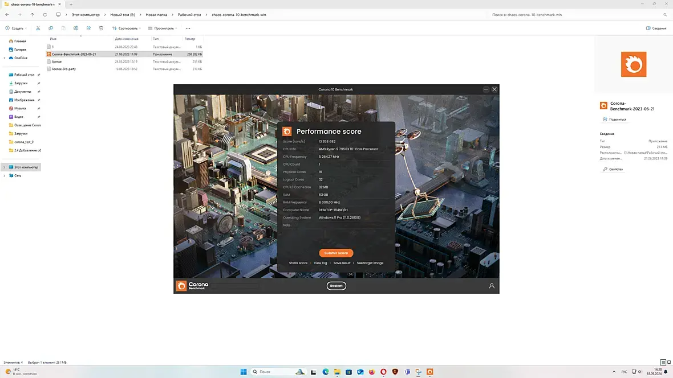Open Firefox from the taskbar
673x378 pixels.
(x=372, y=372)
